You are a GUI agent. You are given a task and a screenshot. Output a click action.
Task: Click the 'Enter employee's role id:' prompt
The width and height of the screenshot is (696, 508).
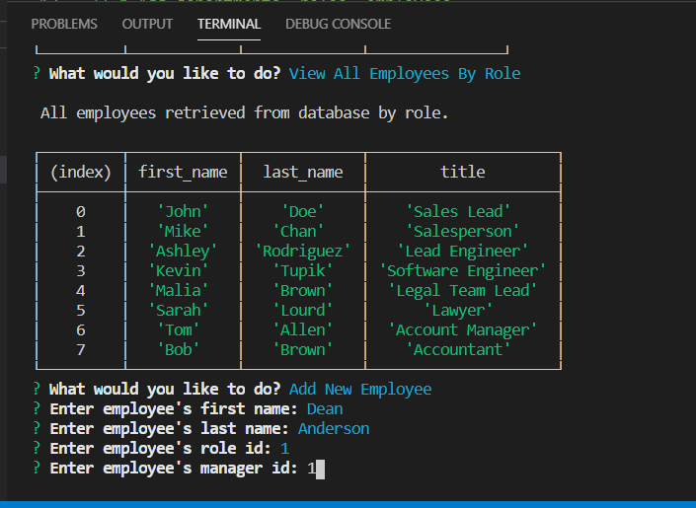pos(160,448)
